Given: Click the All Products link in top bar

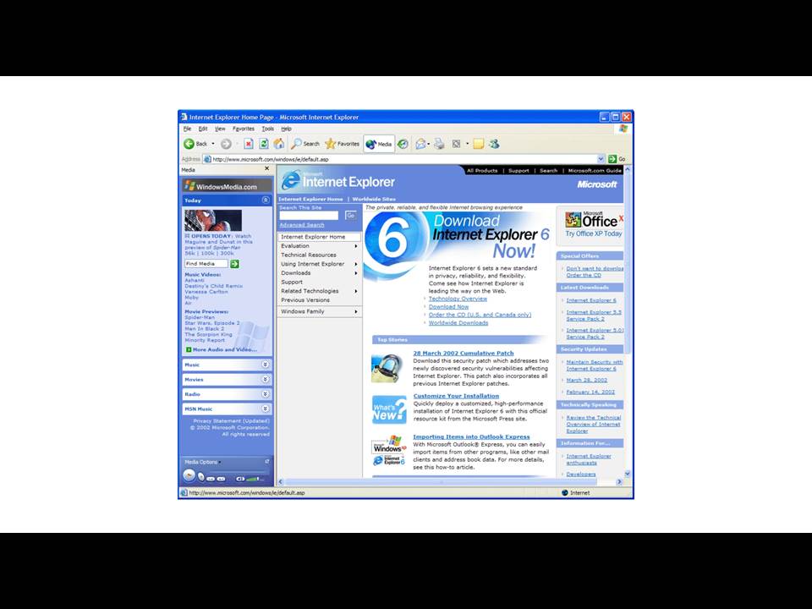Looking at the screenshot, I should [482, 170].
